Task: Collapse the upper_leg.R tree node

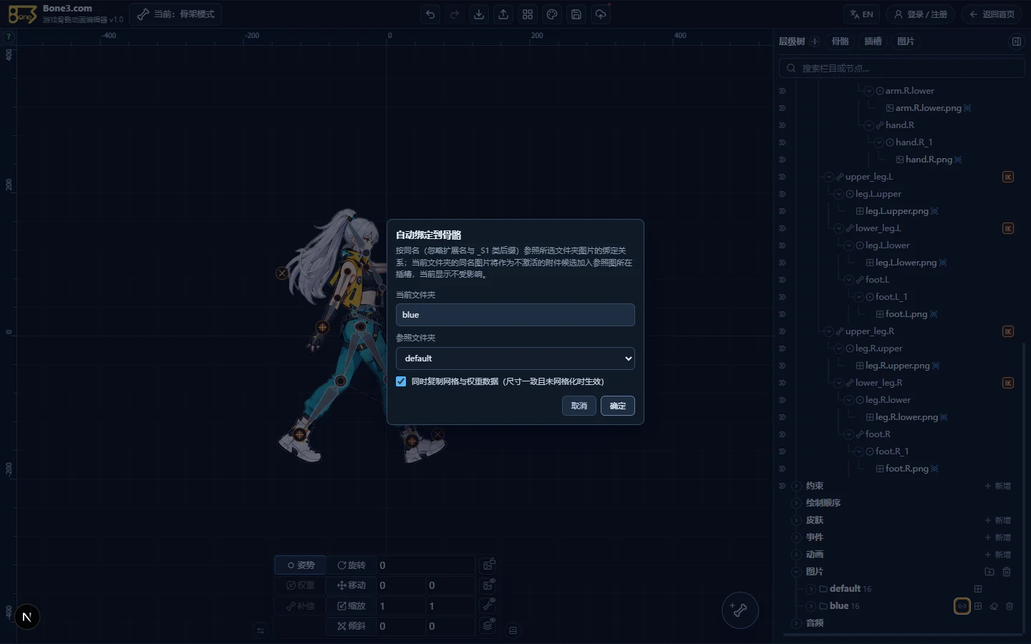Action: pyautogui.click(x=828, y=331)
